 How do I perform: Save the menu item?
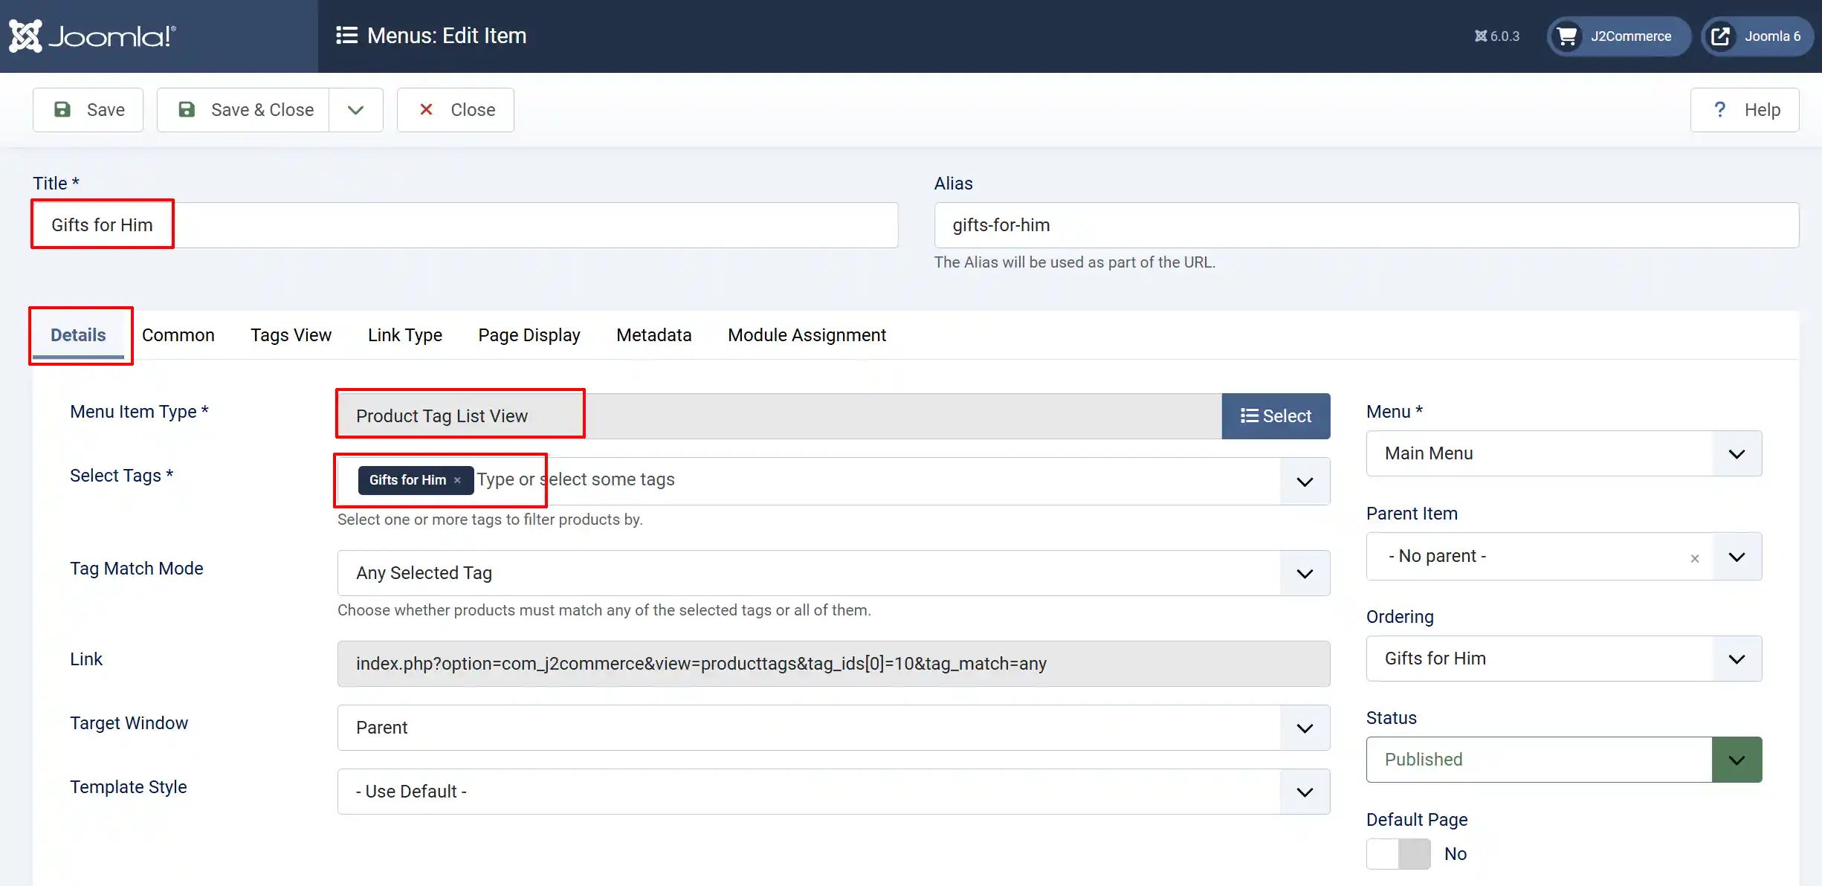pyautogui.click(x=88, y=110)
